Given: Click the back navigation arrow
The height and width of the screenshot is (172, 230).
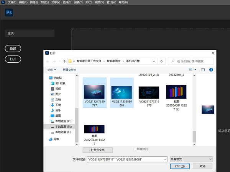Looking at the screenshot, I should click(48, 61).
